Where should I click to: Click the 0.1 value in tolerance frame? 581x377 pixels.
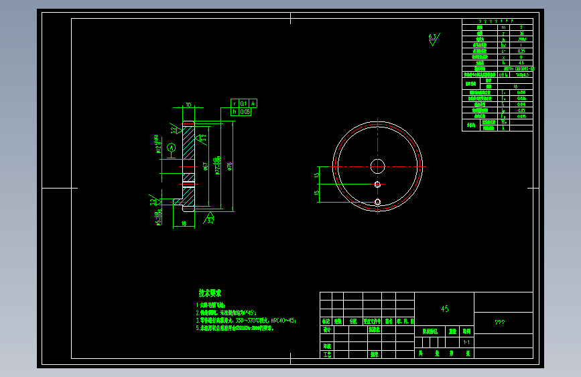click(243, 103)
